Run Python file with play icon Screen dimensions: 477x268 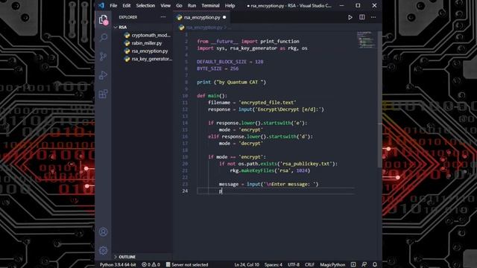(350, 17)
